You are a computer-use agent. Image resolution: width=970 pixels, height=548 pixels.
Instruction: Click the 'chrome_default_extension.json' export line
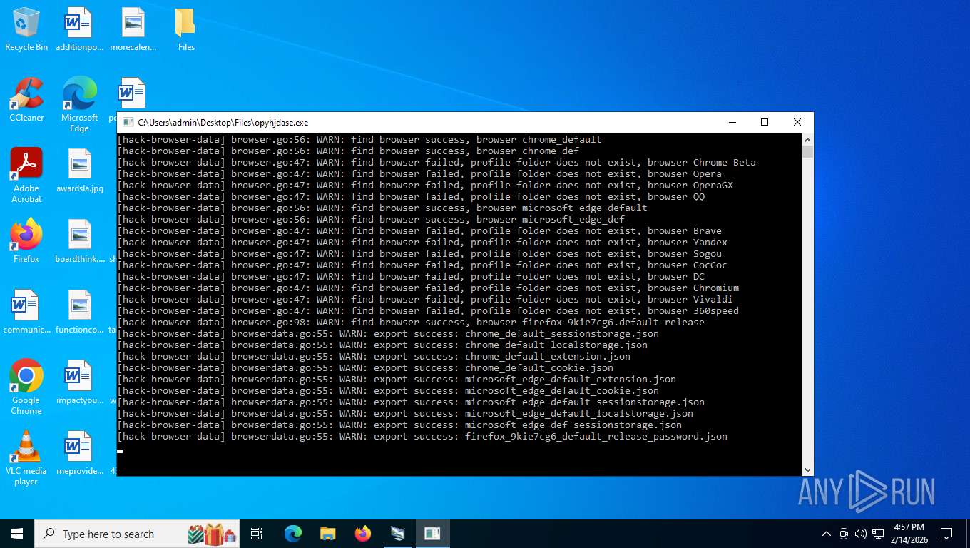pos(374,356)
